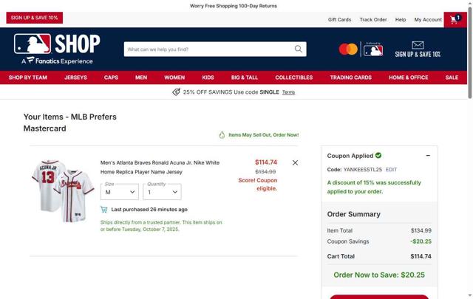This screenshot has height=299, width=473.
Task: Click the green Coupon Applied checkmark
Action: [378, 156]
